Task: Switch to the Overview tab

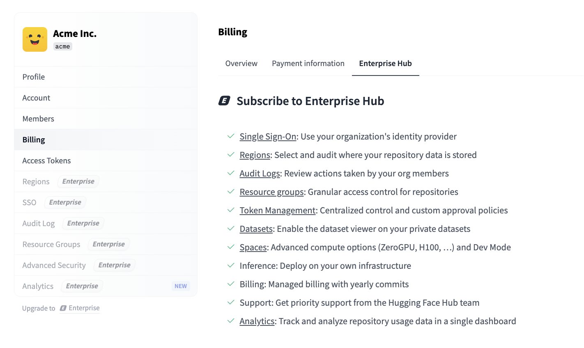Action: (241, 64)
